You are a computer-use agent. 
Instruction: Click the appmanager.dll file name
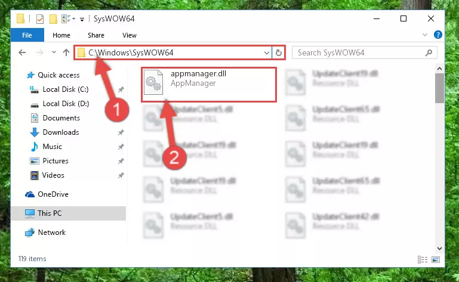(x=199, y=74)
